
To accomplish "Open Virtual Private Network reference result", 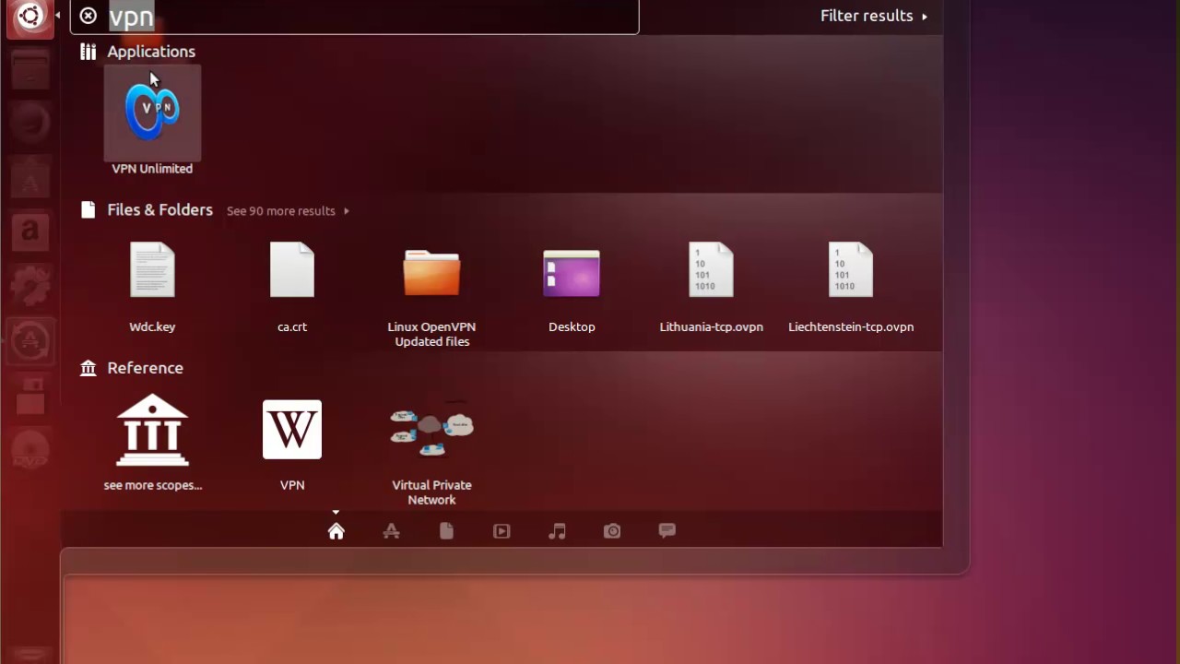I will pyautogui.click(x=431, y=452).
